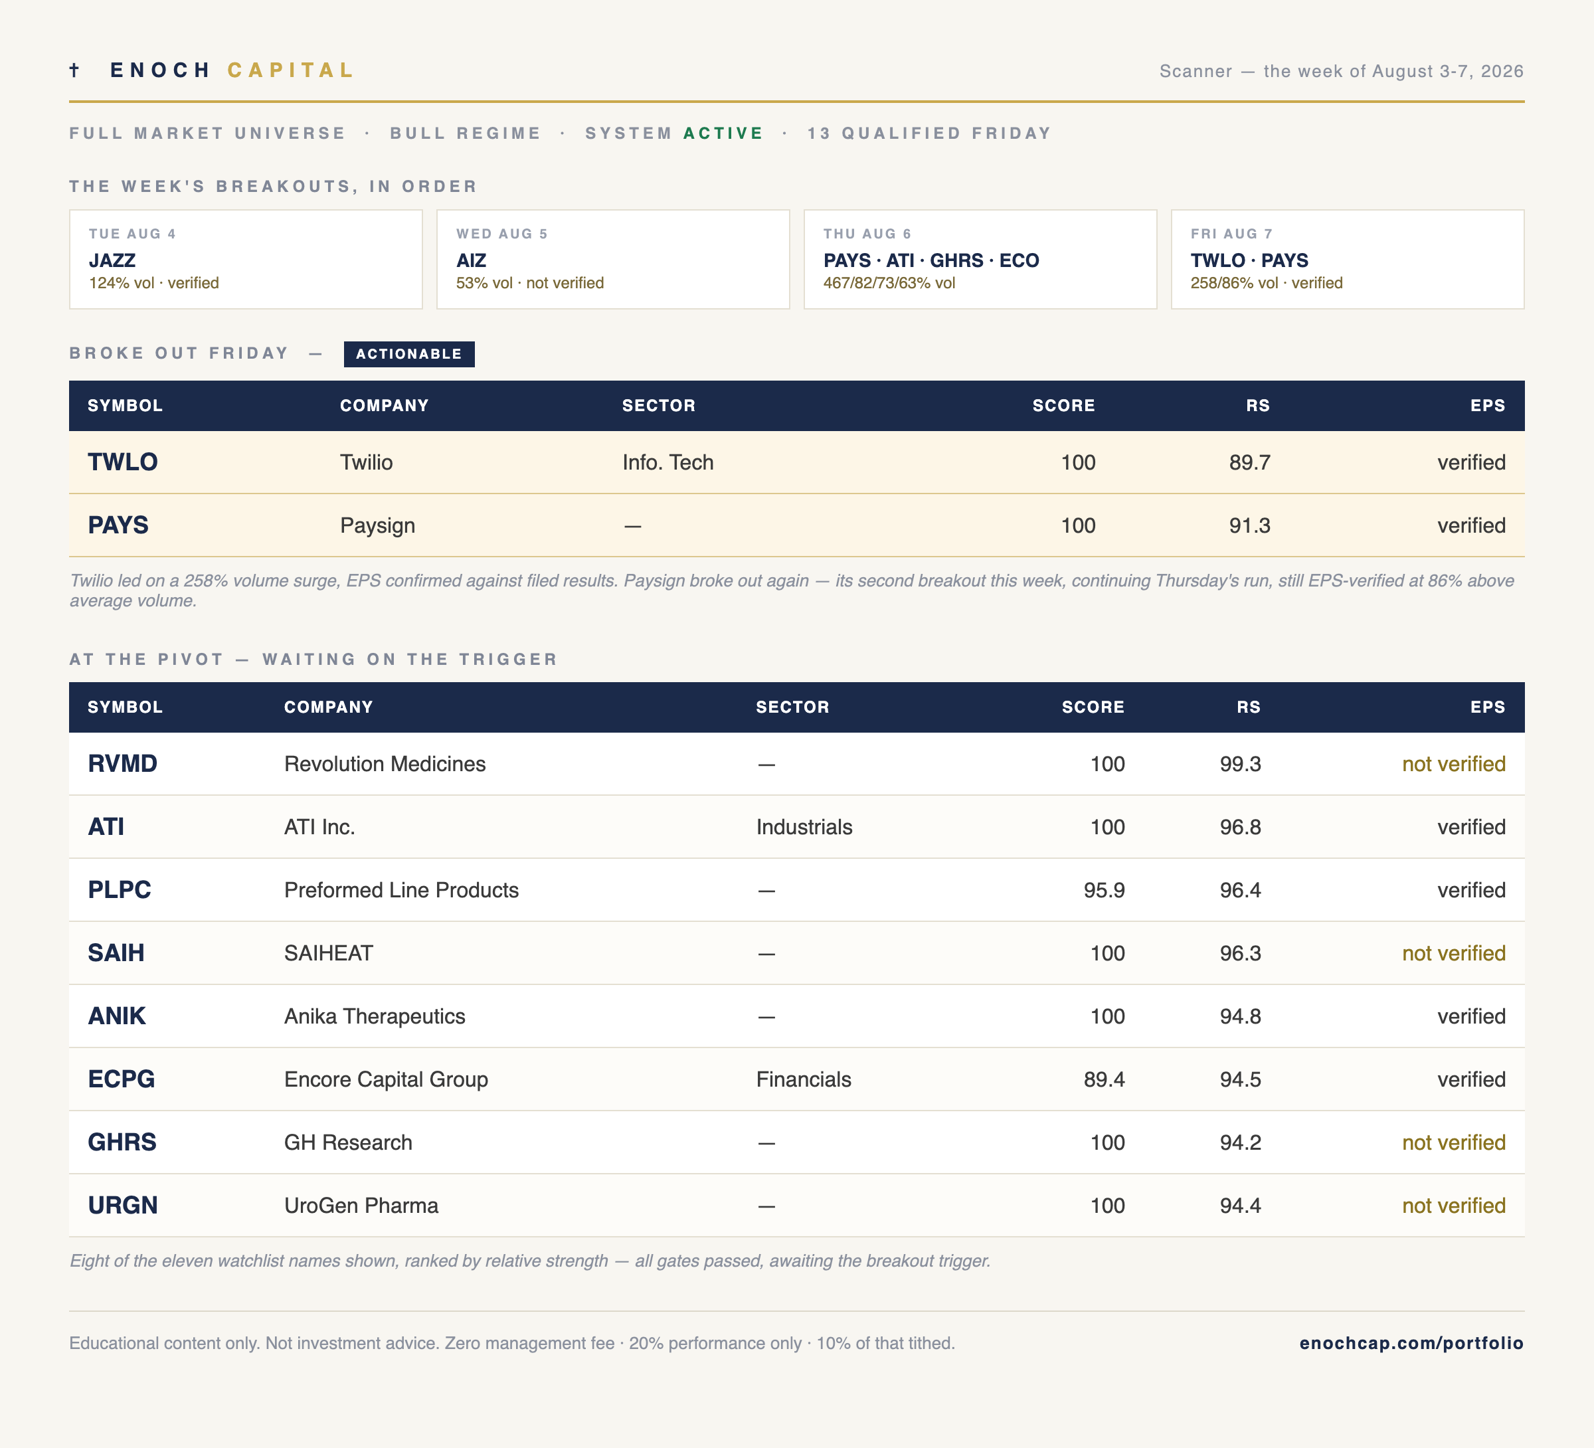Image resolution: width=1594 pixels, height=1448 pixels.
Task: Select the WED AUG 5 AIZ breakout card
Action: click(613, 260)
